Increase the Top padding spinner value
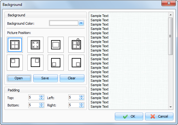Image resolution: width=178 pixels, height=125 pixels. click(42, 96)
